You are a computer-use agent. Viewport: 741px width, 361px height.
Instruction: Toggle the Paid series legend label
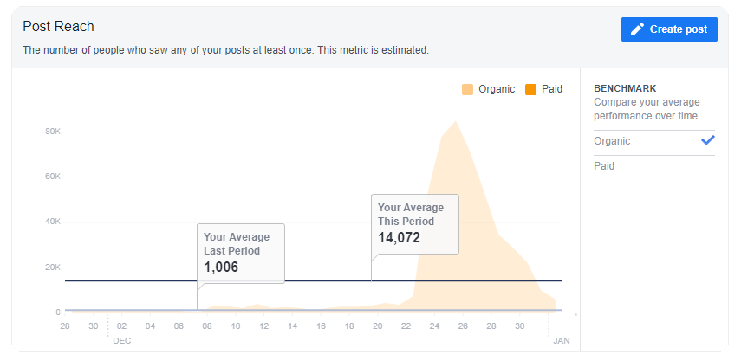pos(551,89)
